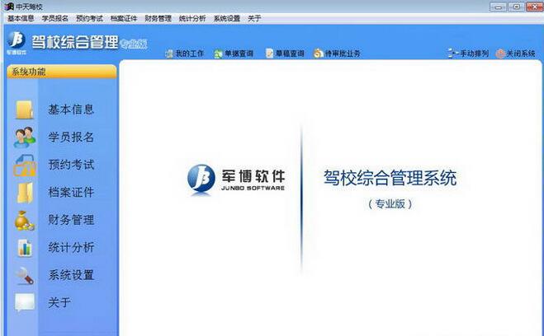544x336 pixels.
Task: Select 统计分析 text in the sidebar
Action: 71,247
